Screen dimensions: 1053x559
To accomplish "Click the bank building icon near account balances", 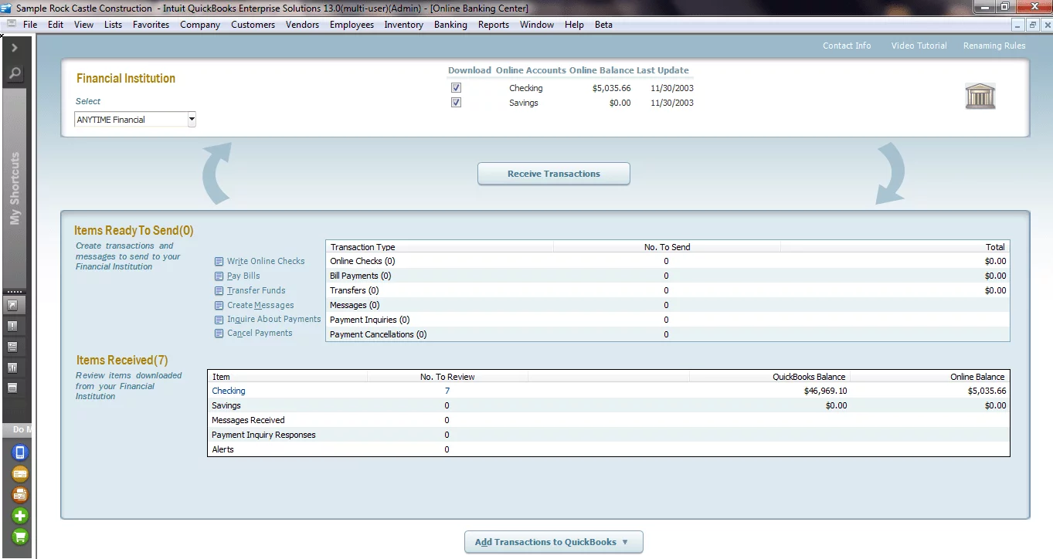I will tap(980, 95).
